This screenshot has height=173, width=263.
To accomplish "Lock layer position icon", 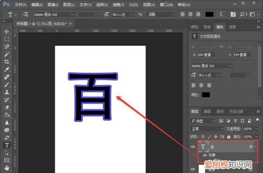I will 216,137.
